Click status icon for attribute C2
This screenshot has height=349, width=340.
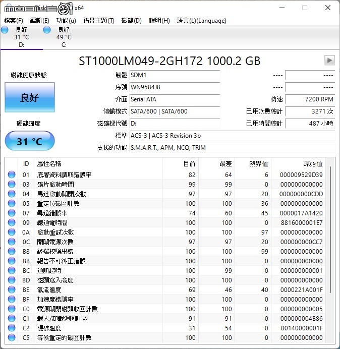(12, 328)
